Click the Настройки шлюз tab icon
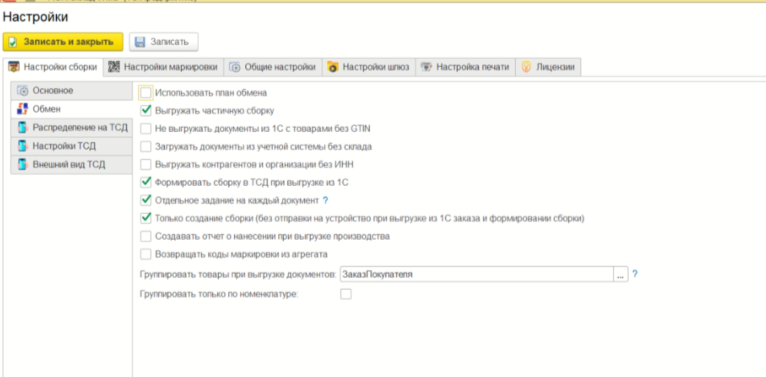Viewport: 766px width, 377px height. (x=333, y=67)
